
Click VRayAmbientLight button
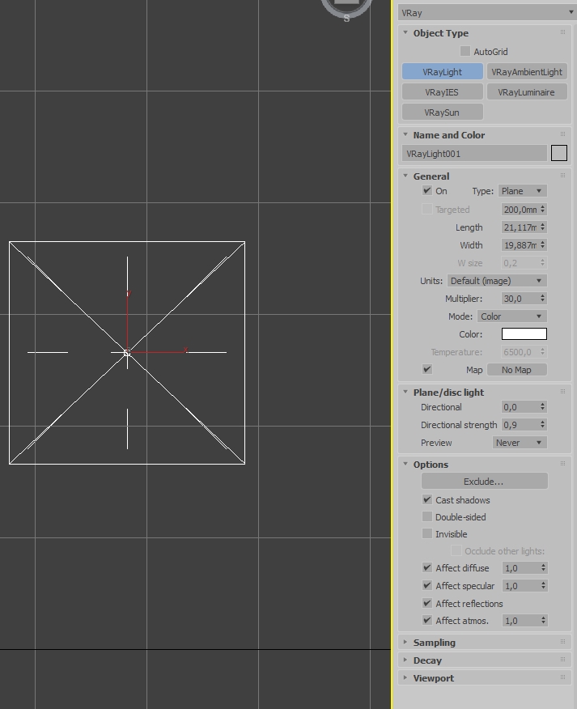click(x=527, y=72)
